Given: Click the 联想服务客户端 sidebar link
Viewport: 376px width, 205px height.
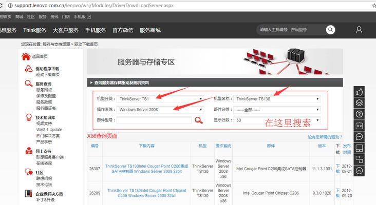Looking at the screenshot, I should [x=50, y=157].
